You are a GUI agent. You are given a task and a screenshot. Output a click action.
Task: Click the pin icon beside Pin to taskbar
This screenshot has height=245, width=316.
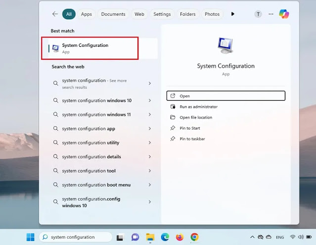coord(173,139)
